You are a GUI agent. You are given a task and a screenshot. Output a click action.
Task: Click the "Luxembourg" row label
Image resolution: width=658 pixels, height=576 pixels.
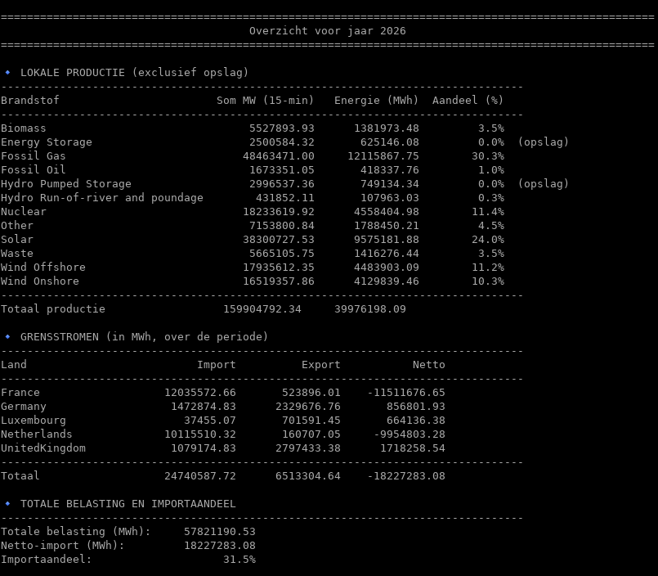click(34, 420)
